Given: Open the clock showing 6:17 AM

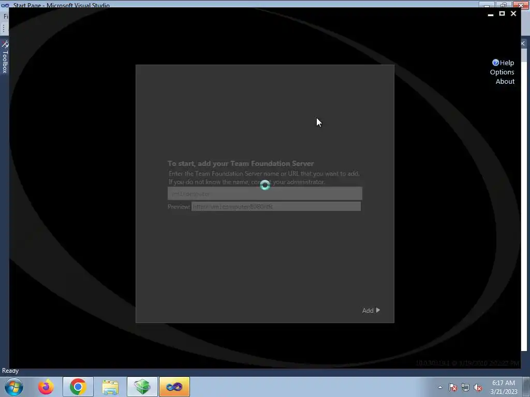Looking at the screenshot, I should point(504,387).
